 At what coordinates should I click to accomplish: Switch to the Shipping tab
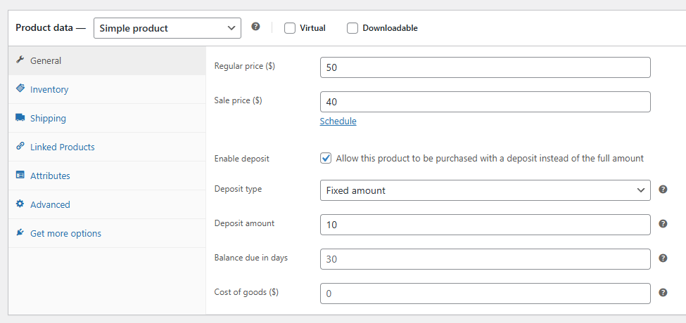click(107, 118)
